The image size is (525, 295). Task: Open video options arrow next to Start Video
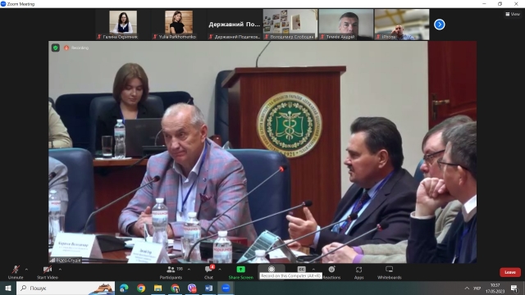[60, 270]
